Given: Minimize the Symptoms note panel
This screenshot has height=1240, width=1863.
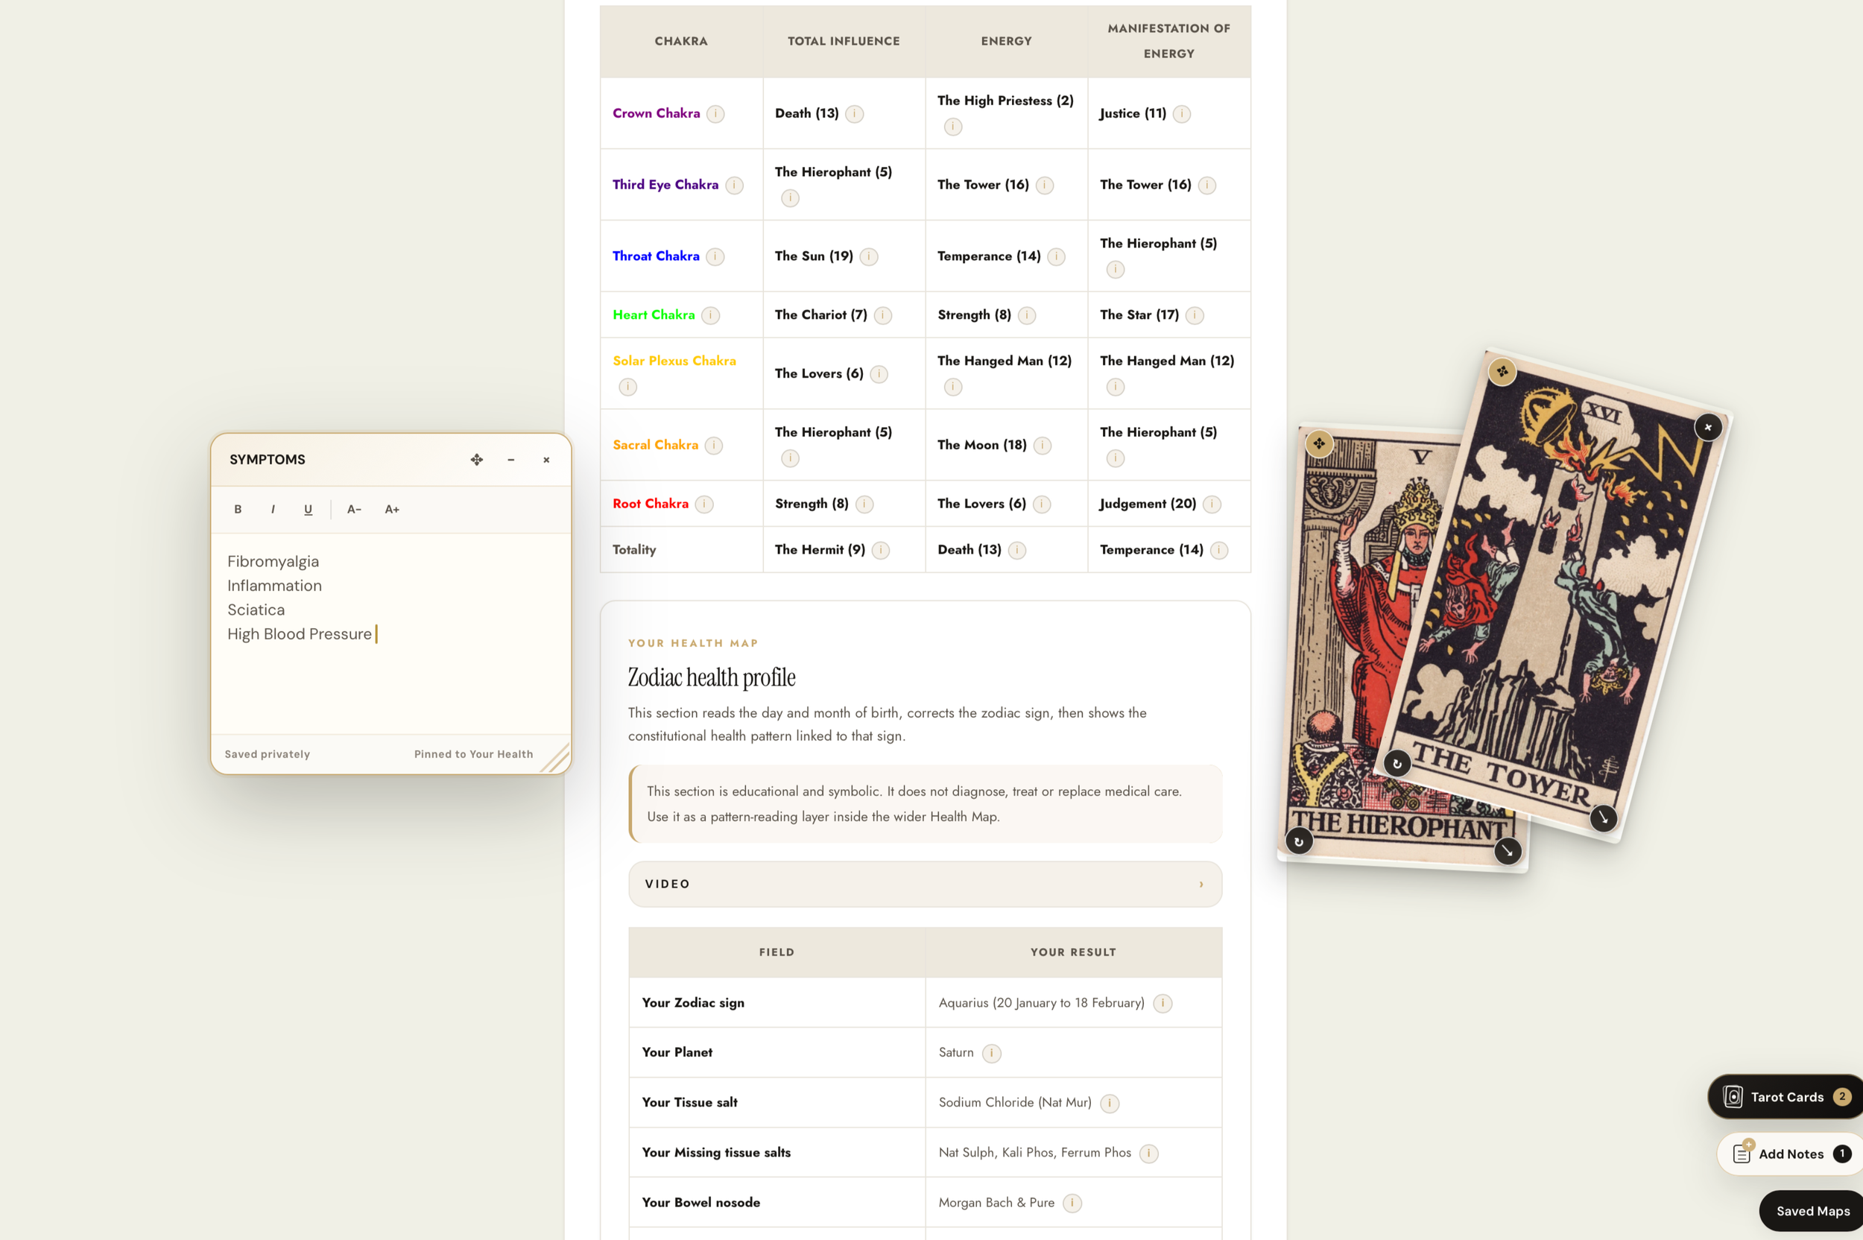Looking at the screenshot, I should click(510, 460).
